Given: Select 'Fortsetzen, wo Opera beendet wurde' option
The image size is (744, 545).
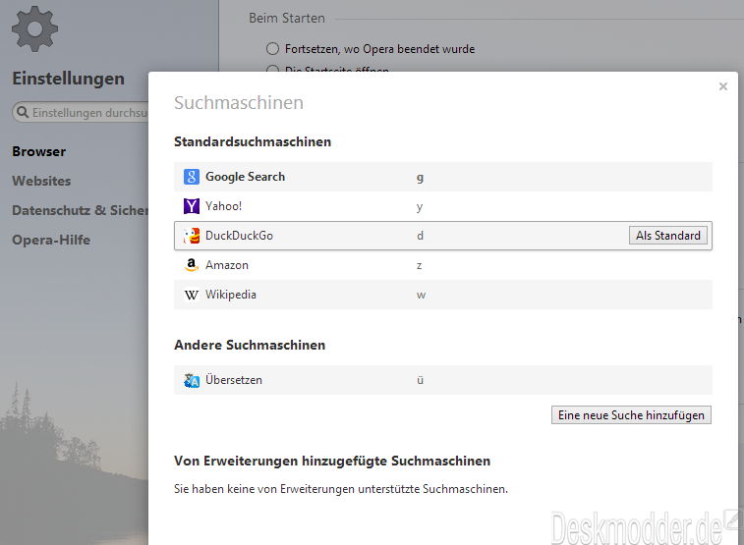Looking at the screenshot, I should point(272,49).
